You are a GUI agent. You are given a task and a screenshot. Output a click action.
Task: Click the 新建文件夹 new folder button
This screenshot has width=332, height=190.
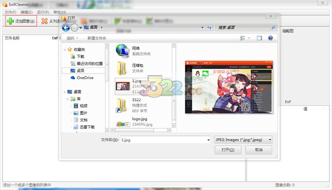[x=97, y=38]
